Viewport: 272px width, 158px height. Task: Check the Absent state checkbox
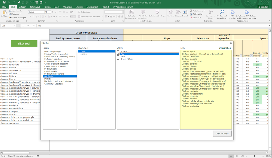[118, 51]
